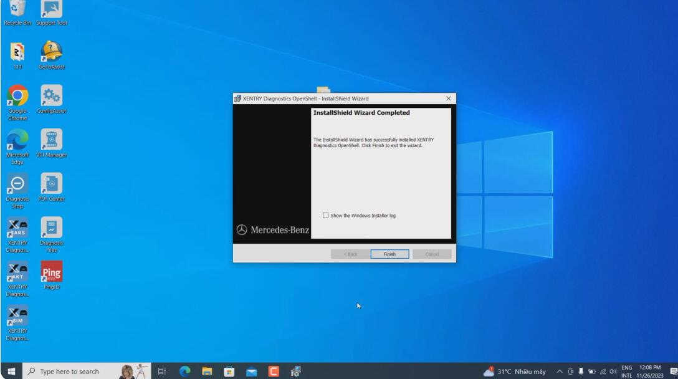The height and width of the screenshot is (379, 678).
Task: Click the installer icon in the title bar
Action: point(237,98)
